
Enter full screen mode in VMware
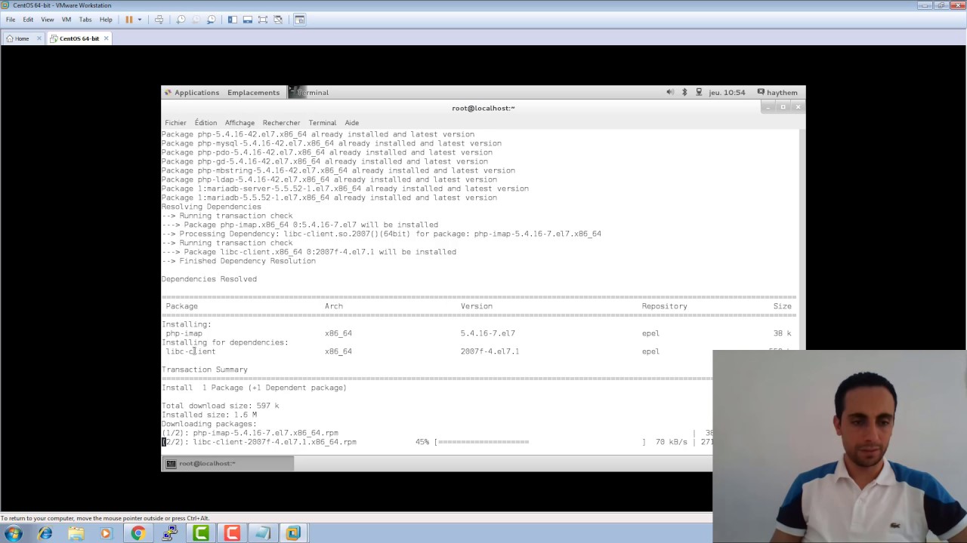click(262, 20)
